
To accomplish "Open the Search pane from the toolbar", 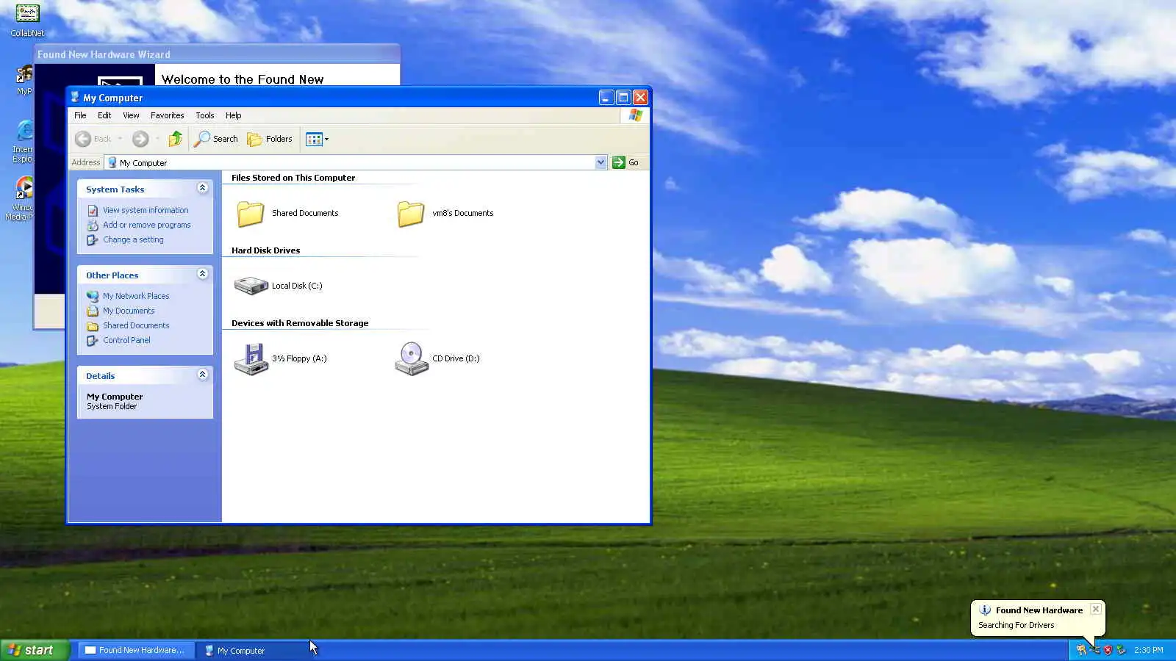I will pos(216,139).
